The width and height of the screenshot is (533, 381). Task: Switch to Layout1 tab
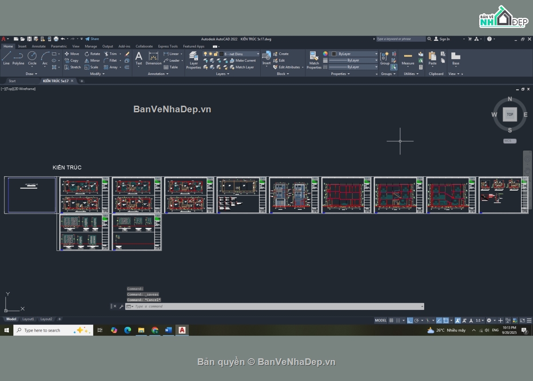point(28,319)
